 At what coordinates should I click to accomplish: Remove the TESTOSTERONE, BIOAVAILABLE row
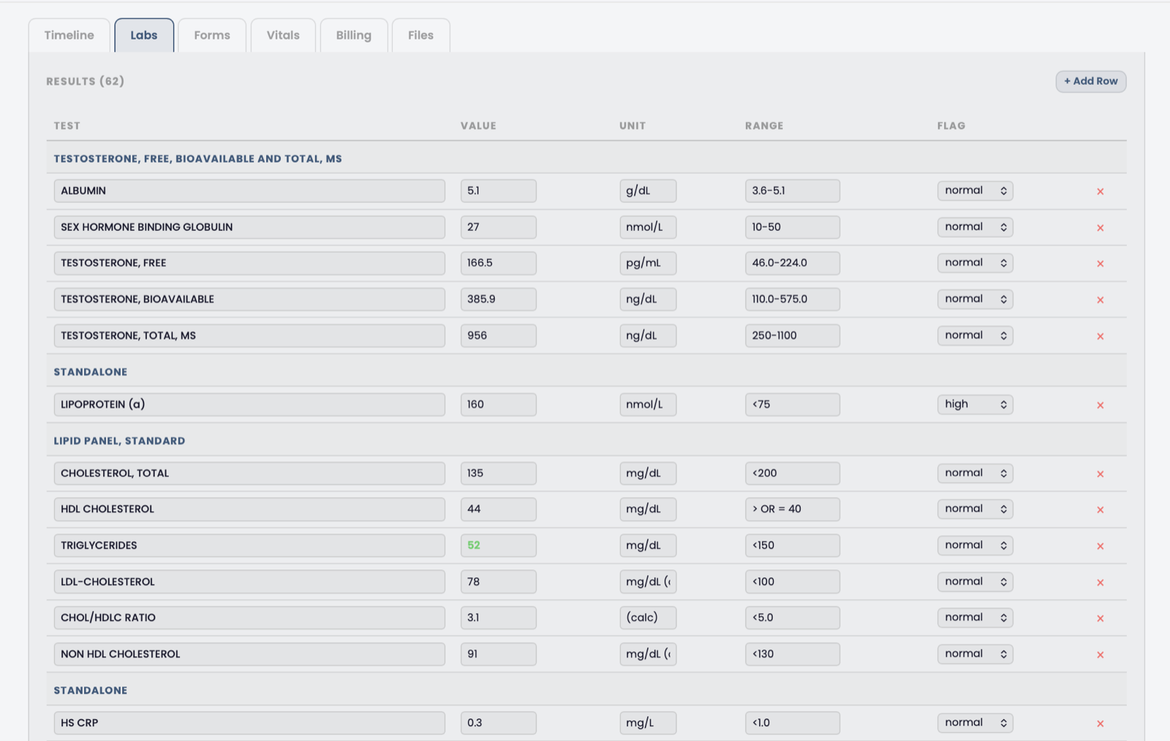1100,300
